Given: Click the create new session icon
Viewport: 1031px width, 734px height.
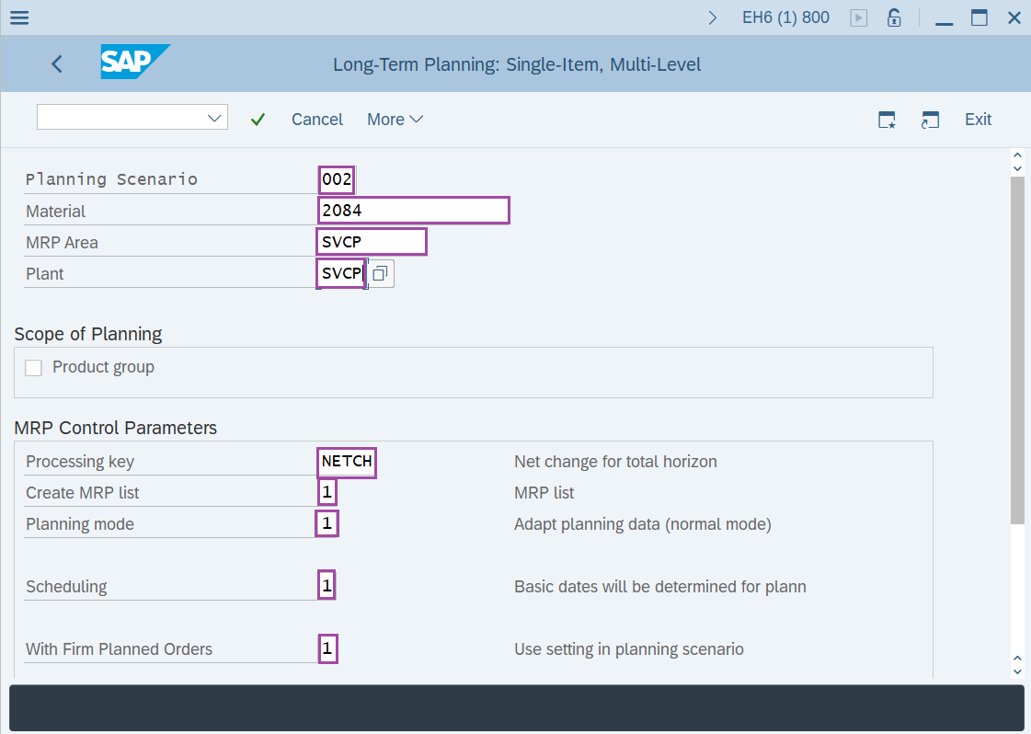Looking at the screenshot, I should [x=930, y=120].
